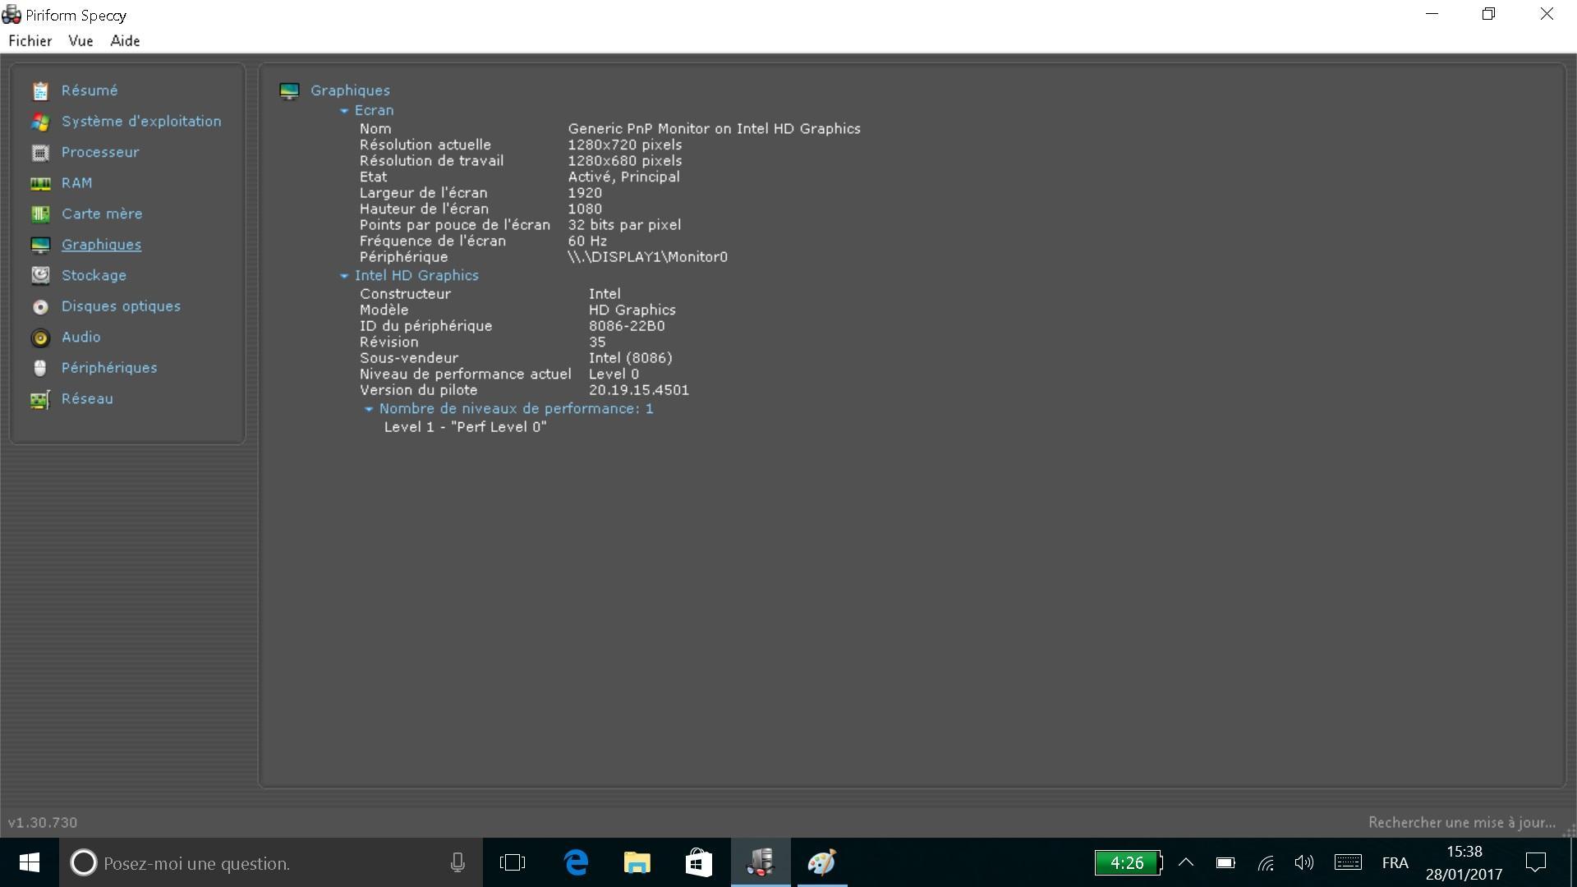The width and height of the screenshot is (1577, 887).
Task: Select the Carte mère icon
Action: 40,214
